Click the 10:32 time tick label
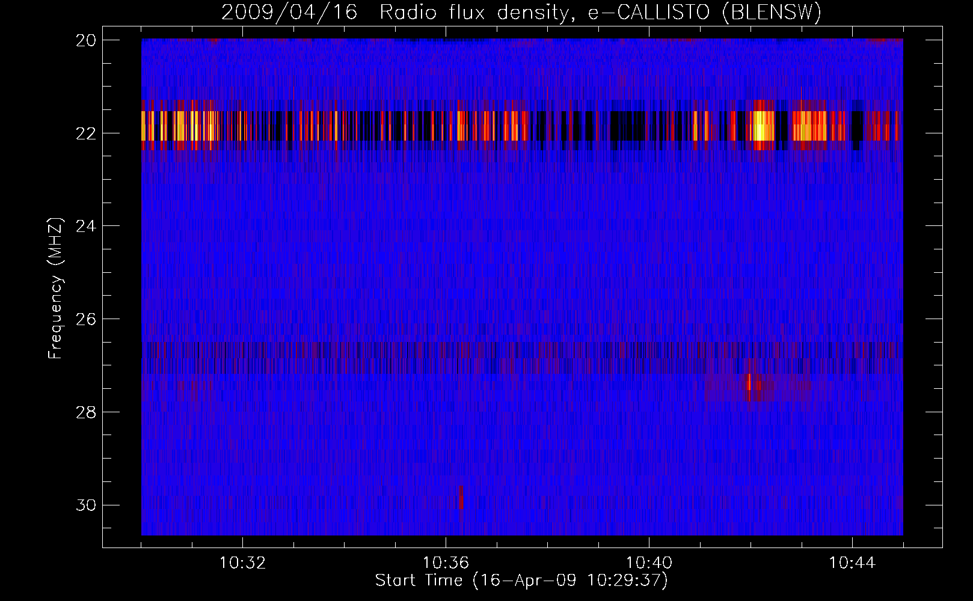The width and height of the screenshot is (973, 601). [242, 563]
